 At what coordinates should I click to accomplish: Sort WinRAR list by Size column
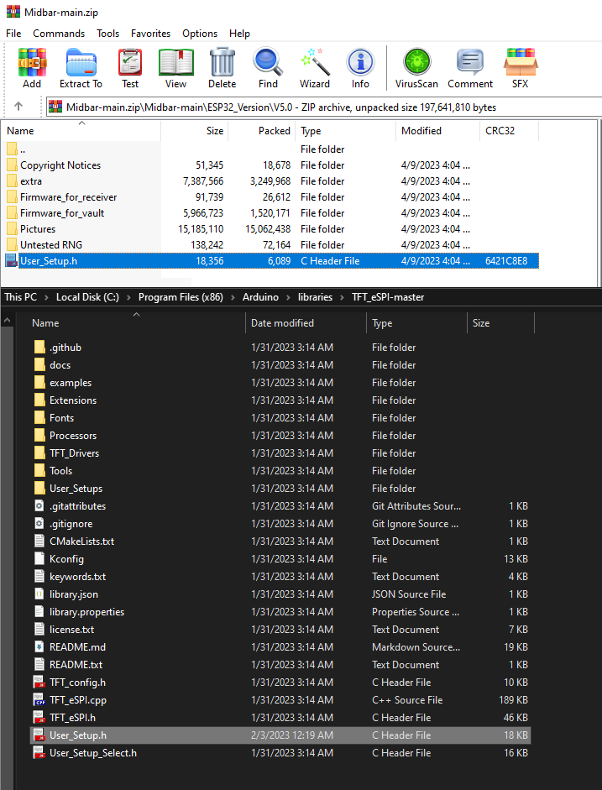(x=195, y=130)
